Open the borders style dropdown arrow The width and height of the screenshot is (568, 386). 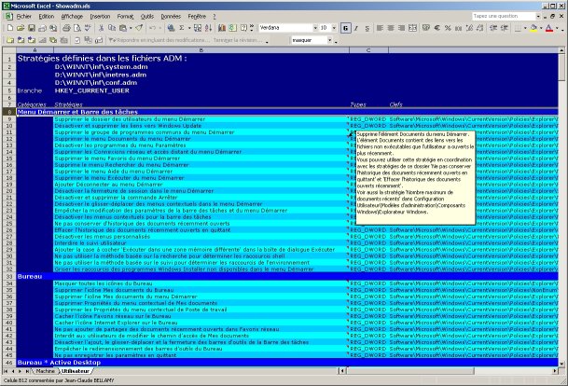[525, 28]
